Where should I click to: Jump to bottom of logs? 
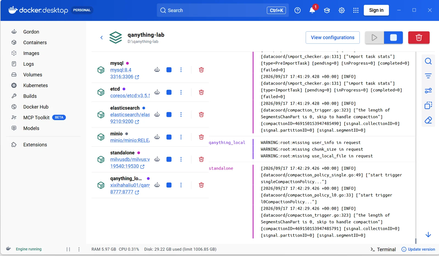(428, 235)
